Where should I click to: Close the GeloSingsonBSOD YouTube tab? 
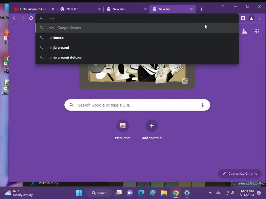click(53, 9)
